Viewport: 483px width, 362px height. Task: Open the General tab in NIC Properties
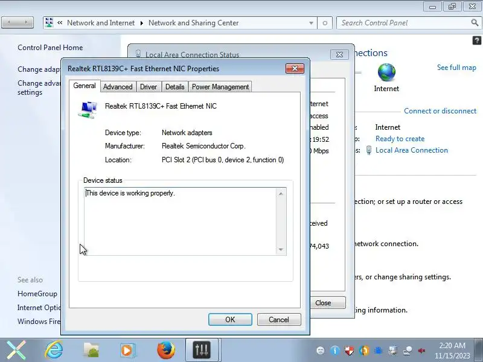tap(85, 86)
